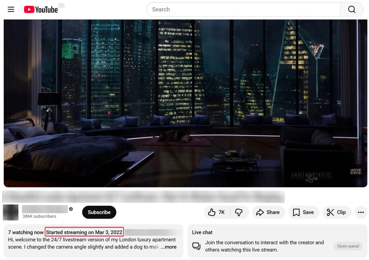Visit the channel via its blurred name
This screenshot has height=260, width=369.
point(45,209)
